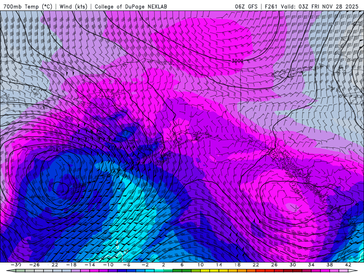Click the '700mb Temp (°C)' title text
This screenshot has width=364, height=273.
click(28, 6)
